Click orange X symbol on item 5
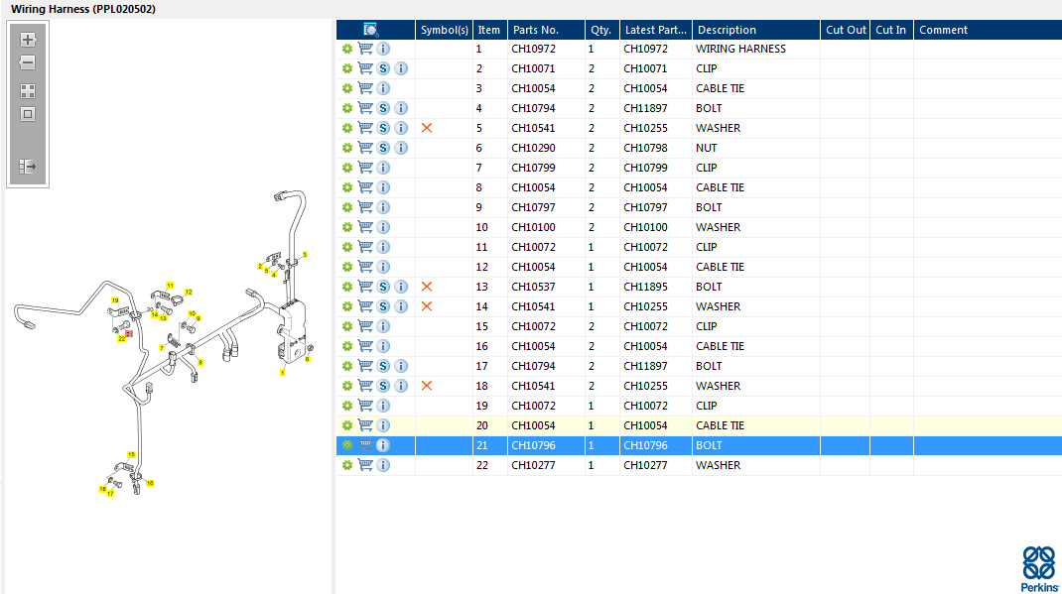 coord(427,128)
